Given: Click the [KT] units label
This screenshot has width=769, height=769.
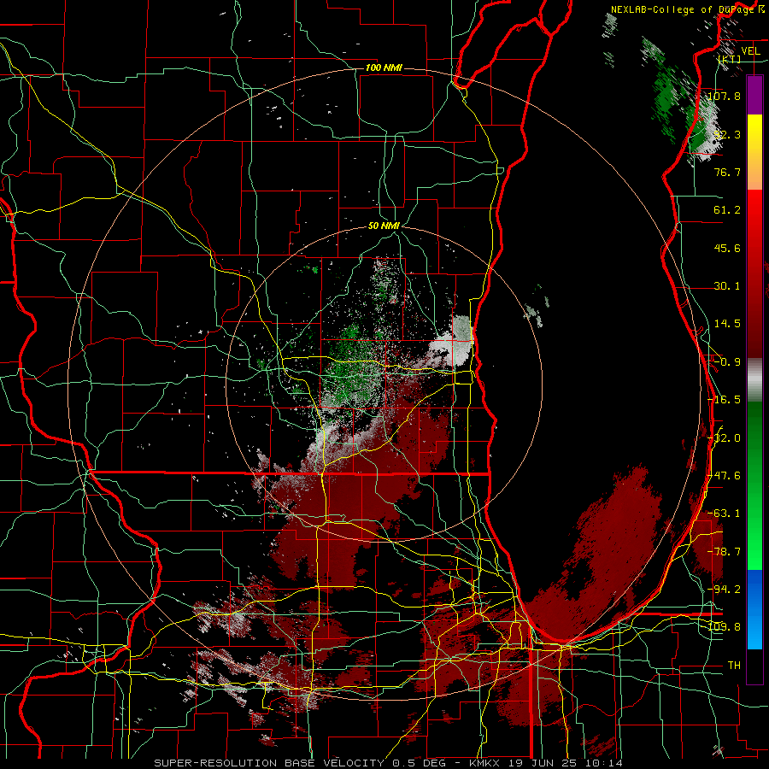Looking at the screenshot, I should [x=730, y=59].
